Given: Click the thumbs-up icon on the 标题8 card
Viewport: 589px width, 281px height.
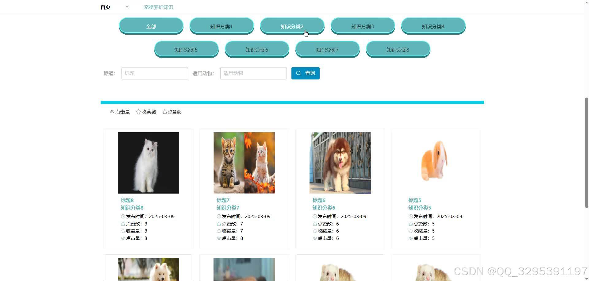Looking at the screenshot, I should click(123, 224).
